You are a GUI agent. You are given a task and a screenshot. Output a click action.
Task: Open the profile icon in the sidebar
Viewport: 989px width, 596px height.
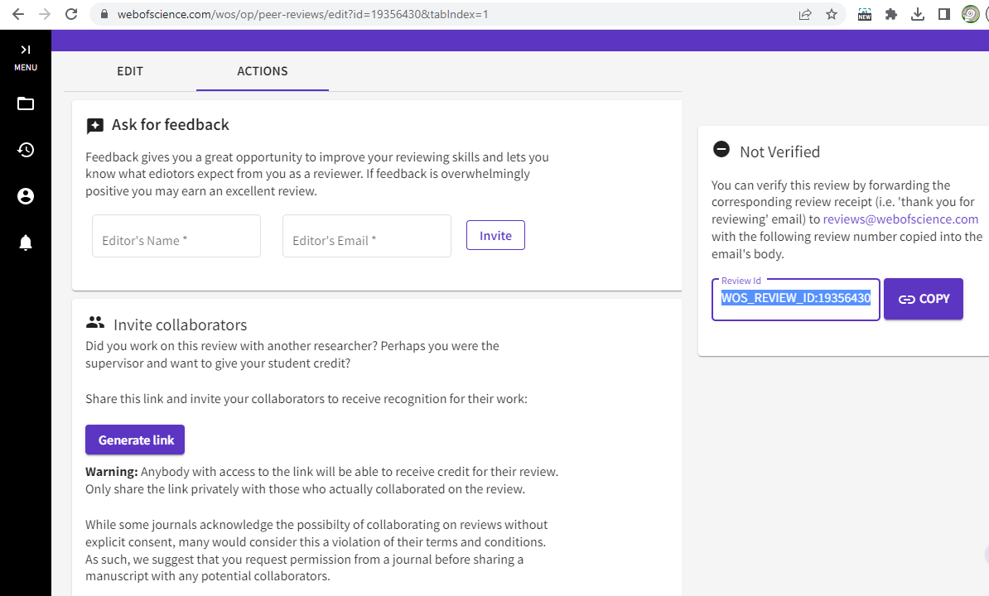coord(25,196)
